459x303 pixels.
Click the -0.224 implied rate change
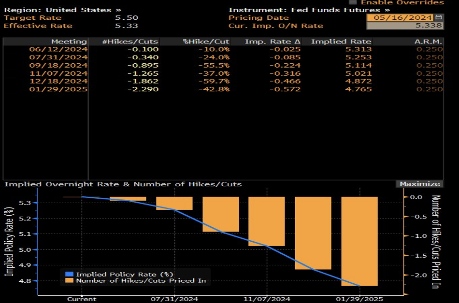click(x=285, y=65)
